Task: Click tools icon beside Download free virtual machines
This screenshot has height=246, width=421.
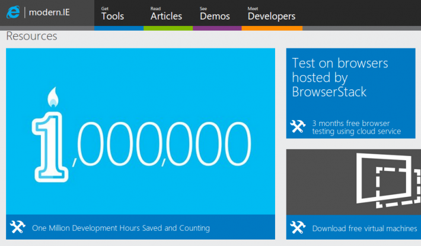Action: [x=298, y=228]
